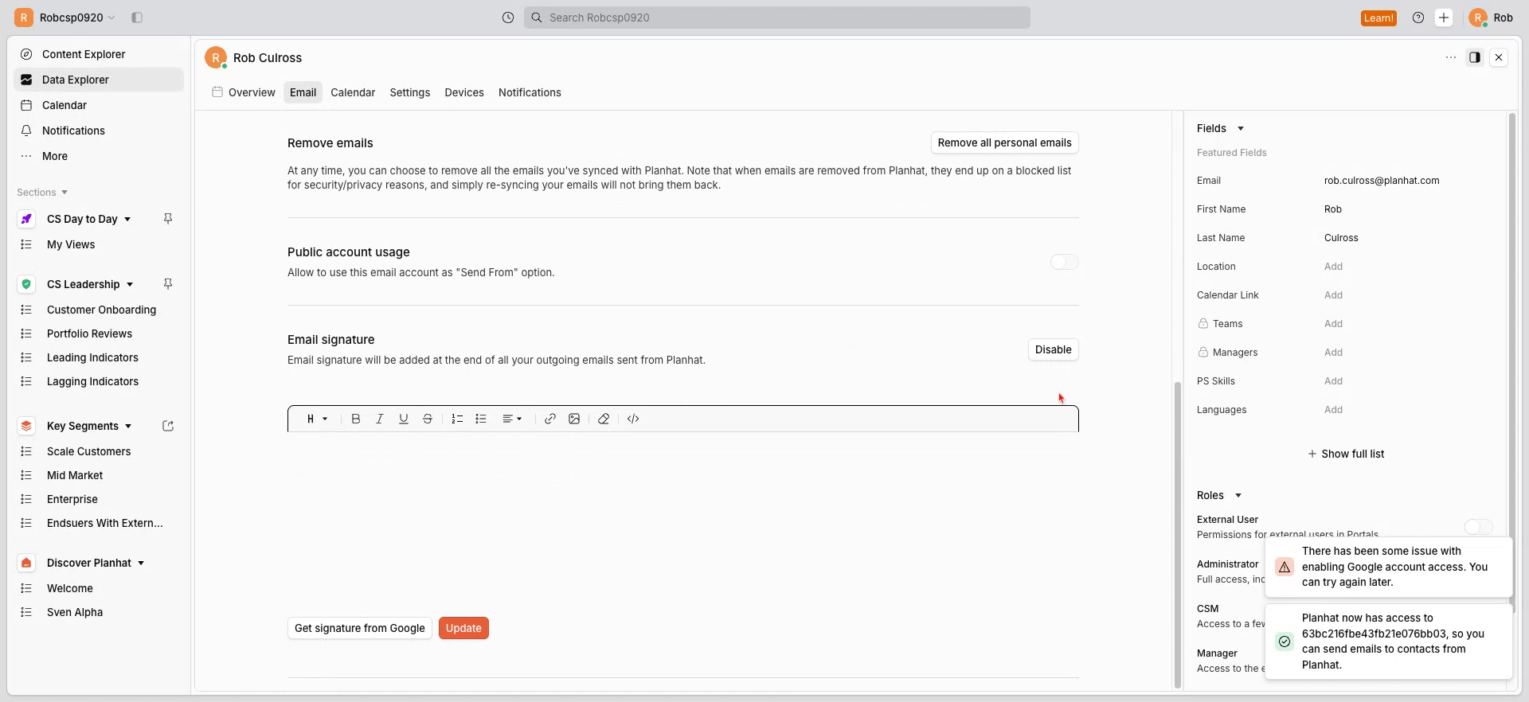This screenshot has height=702, width=1529.
Task: Add a Calendar Link value
Action: click(1333, 295)
